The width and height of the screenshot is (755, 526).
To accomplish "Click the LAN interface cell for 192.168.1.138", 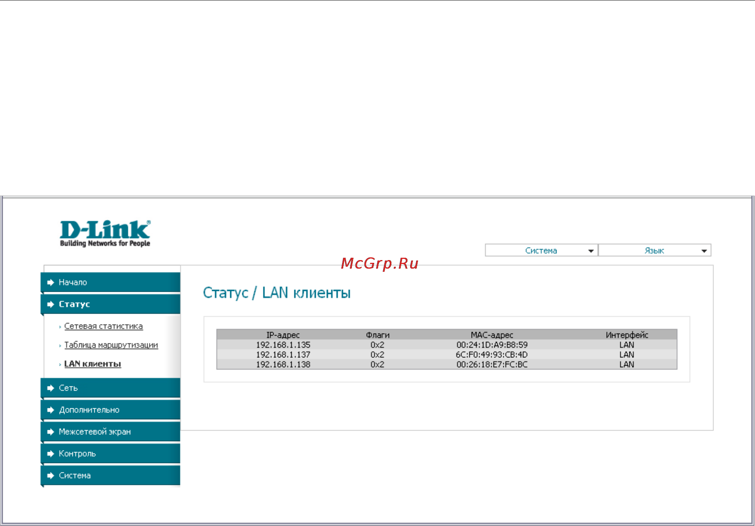I will [x=627, y=364].
